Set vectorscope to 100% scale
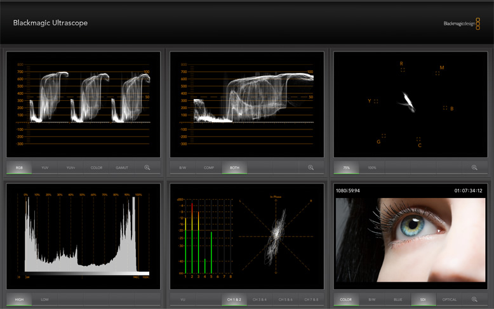 372,168
